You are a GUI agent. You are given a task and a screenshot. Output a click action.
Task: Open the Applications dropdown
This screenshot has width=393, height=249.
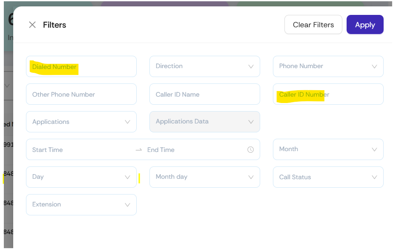pyautogui.click(x=81, y=122)
